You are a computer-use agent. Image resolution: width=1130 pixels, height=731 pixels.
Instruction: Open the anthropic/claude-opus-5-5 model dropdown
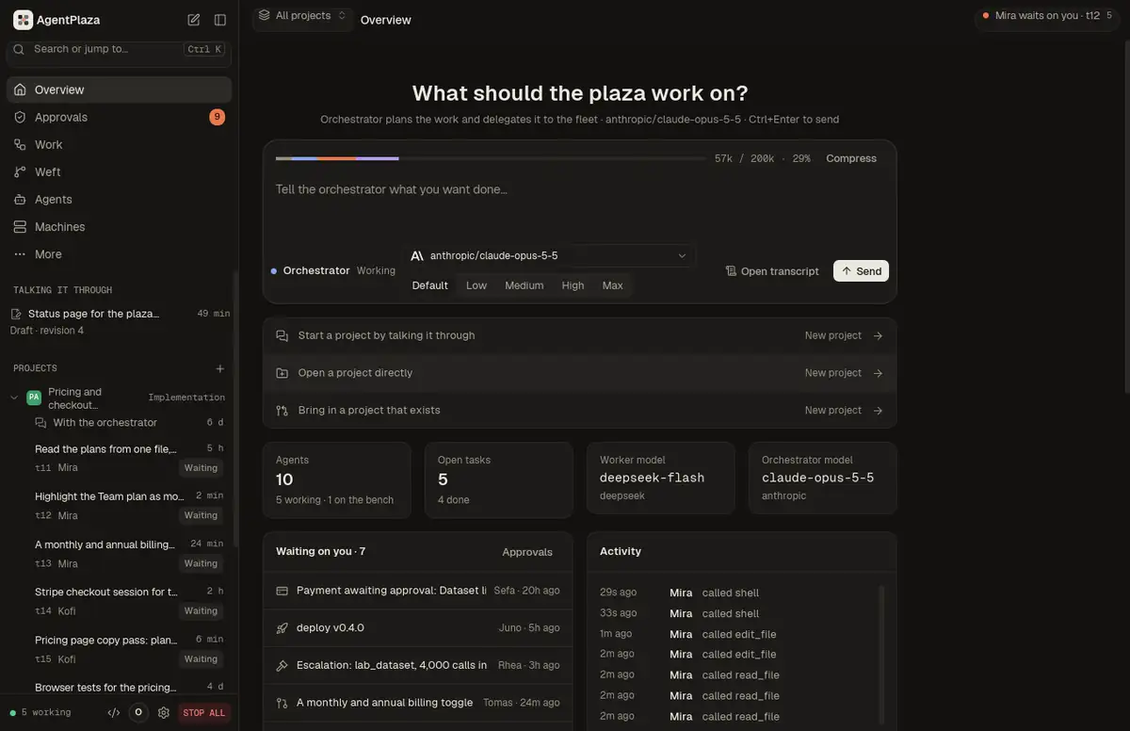(550, 255)
